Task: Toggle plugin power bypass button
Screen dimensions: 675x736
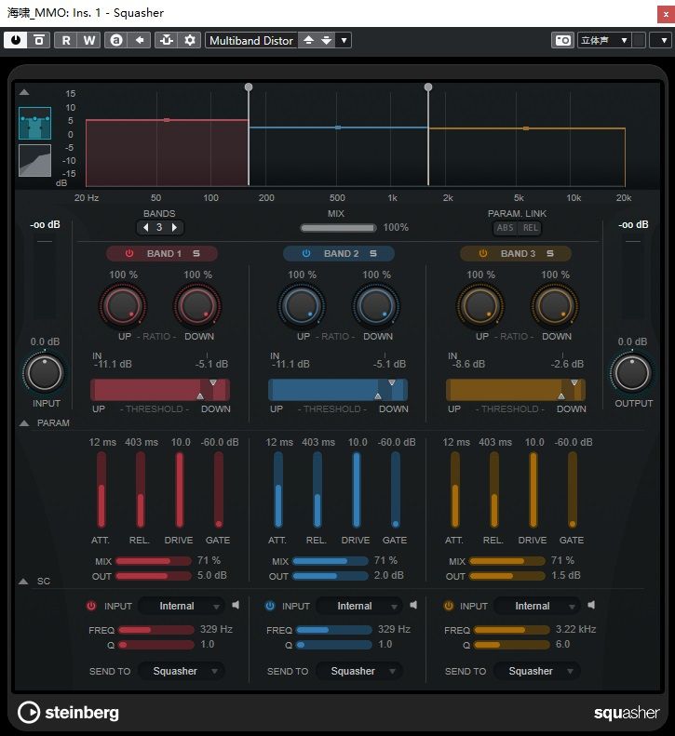Action: (16, 40)
